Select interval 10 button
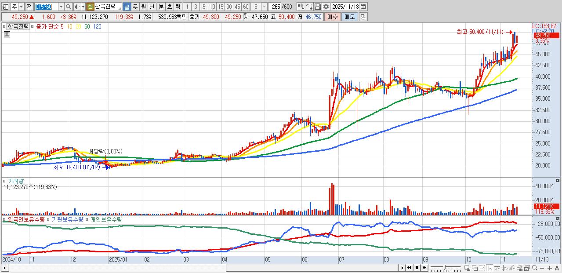Viewport: 562px width, 273px height. [x=212, y=7]
